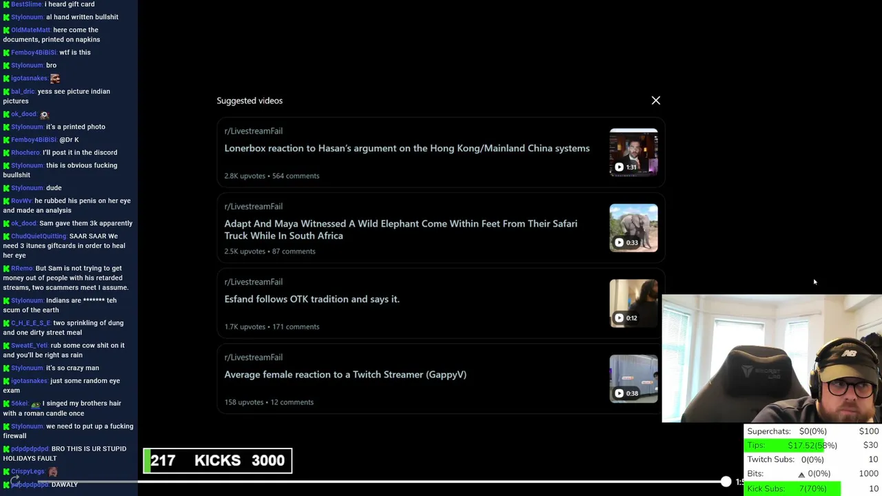Click Kick badge icon next to RovWv

point(6,201)
